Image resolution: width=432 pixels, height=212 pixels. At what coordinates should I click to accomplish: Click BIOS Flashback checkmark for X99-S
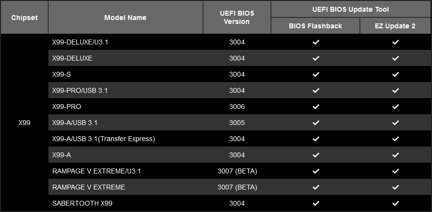click(x=316, y=74)
